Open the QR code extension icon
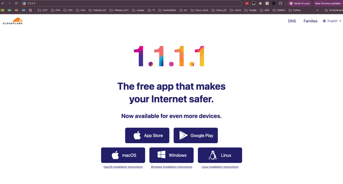The width and height of the screenshot is (343, 184). (267, 3)
